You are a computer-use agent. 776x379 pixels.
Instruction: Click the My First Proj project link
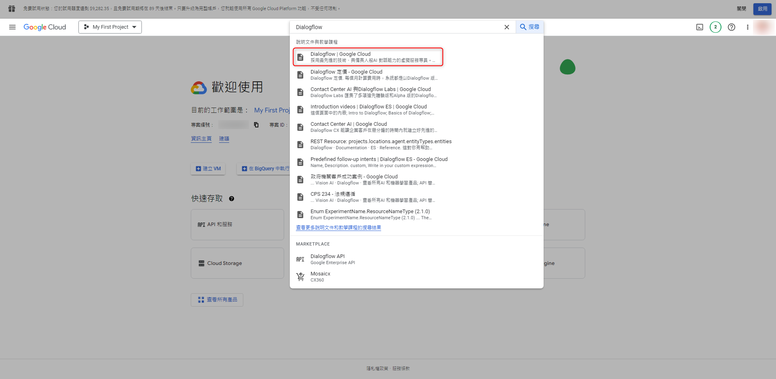pyautogui.click(x=272, y=110)
